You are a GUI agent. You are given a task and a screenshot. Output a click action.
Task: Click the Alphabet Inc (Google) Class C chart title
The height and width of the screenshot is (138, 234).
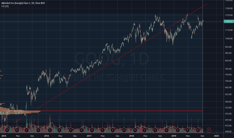pyautogui.click(x=23, y=3)
